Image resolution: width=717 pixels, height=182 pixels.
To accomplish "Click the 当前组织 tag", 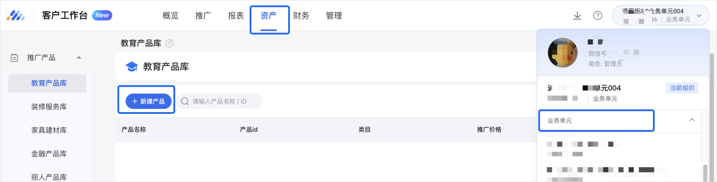I will tap(682, 88).
